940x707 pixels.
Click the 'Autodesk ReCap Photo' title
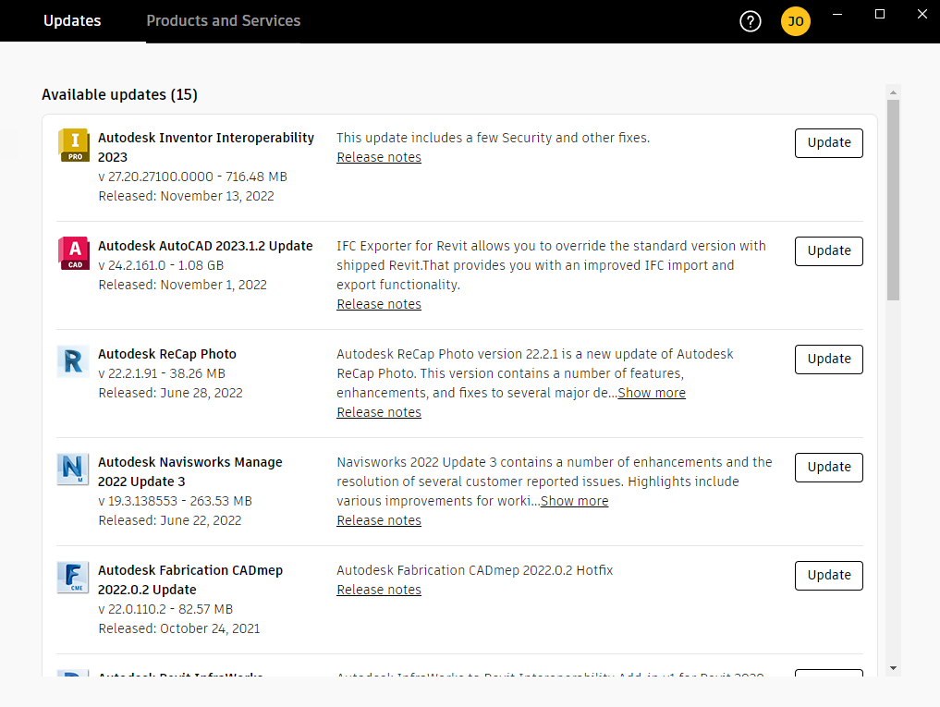(x=167, y=354)
